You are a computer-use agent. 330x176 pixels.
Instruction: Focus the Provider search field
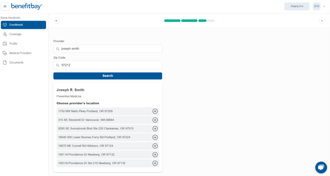coord(107,48)
